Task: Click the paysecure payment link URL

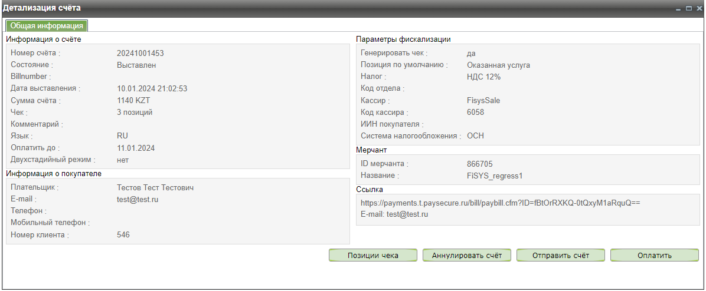Action: (x=501, y=203)
